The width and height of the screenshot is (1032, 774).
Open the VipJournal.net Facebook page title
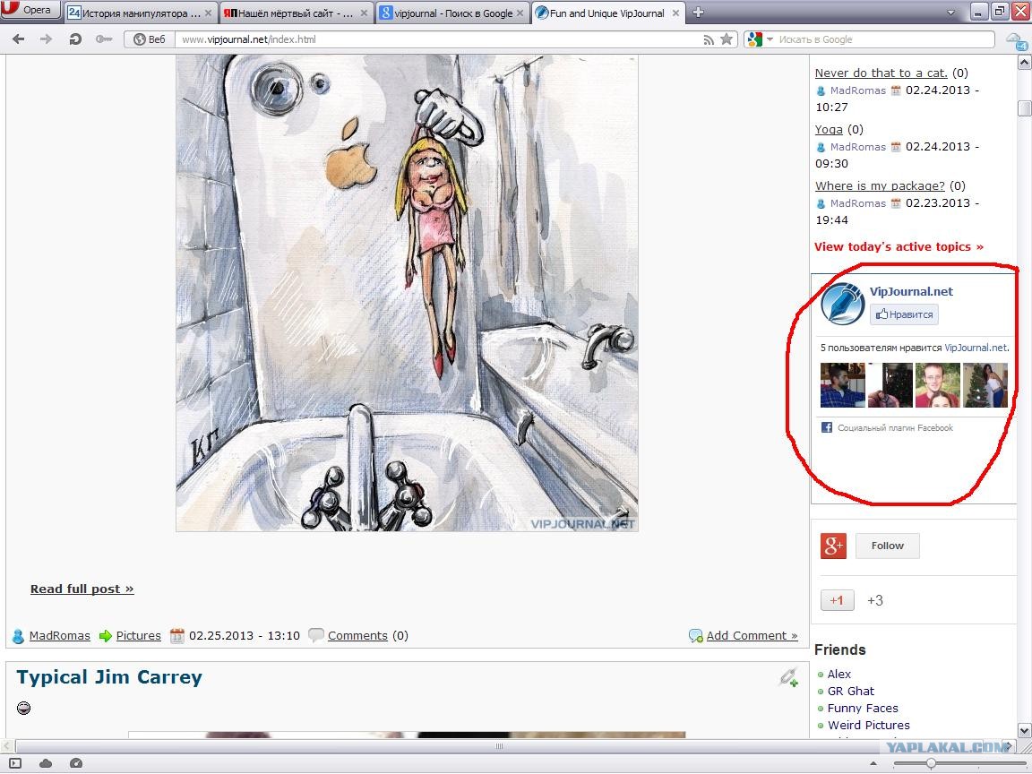(x=911, y=291)
